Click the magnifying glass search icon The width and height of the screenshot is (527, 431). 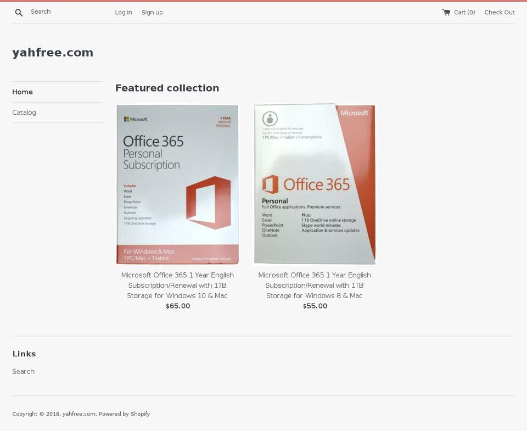(19, 13)
